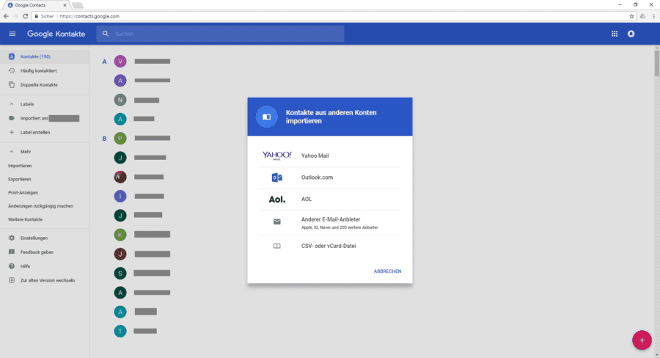660x358 pixels.
Task: Collapse the Labels section
Action: pos(12,104)
